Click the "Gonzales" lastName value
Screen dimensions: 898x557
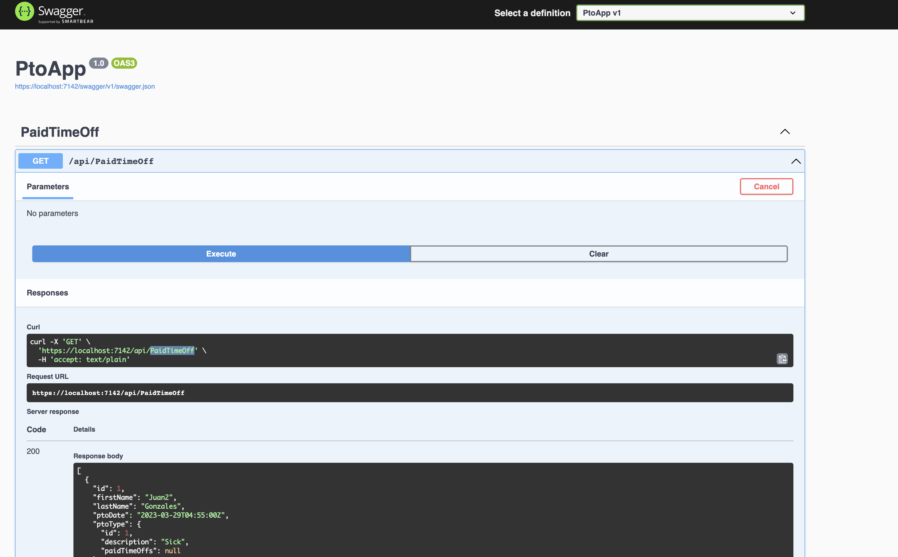(161, 506)
